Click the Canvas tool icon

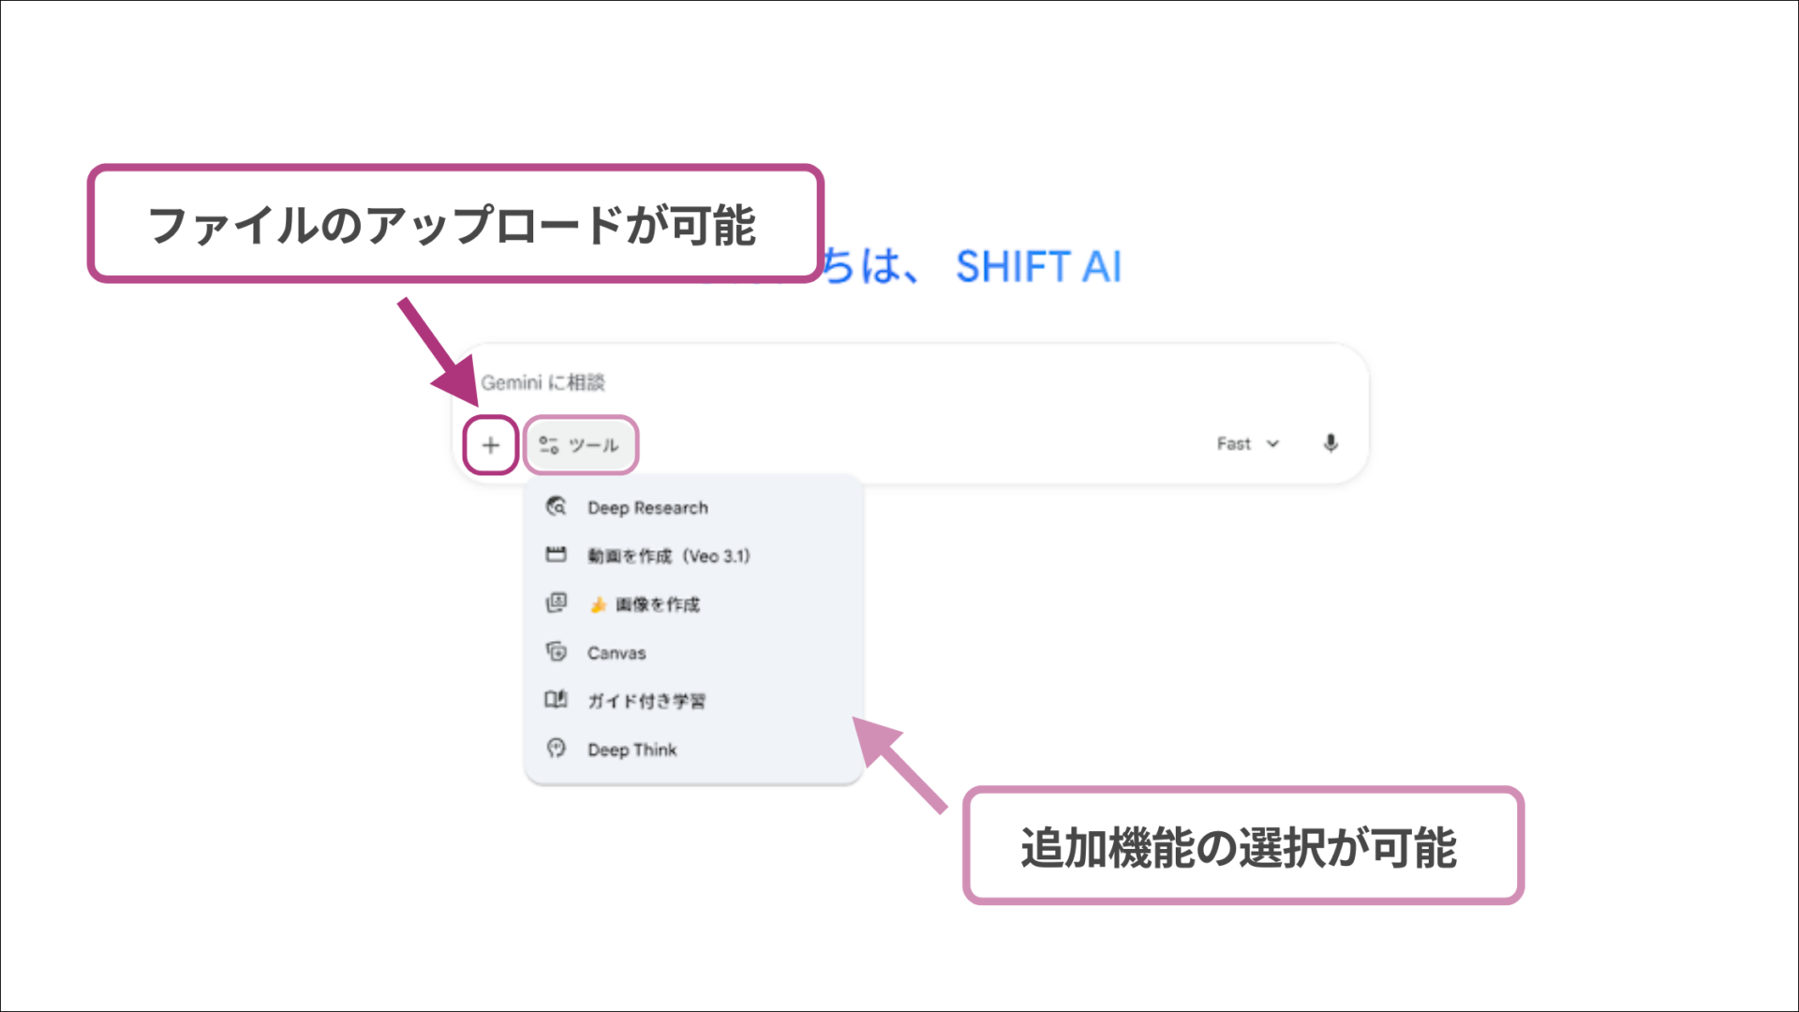pyautogui.click(x=556, y=651)
